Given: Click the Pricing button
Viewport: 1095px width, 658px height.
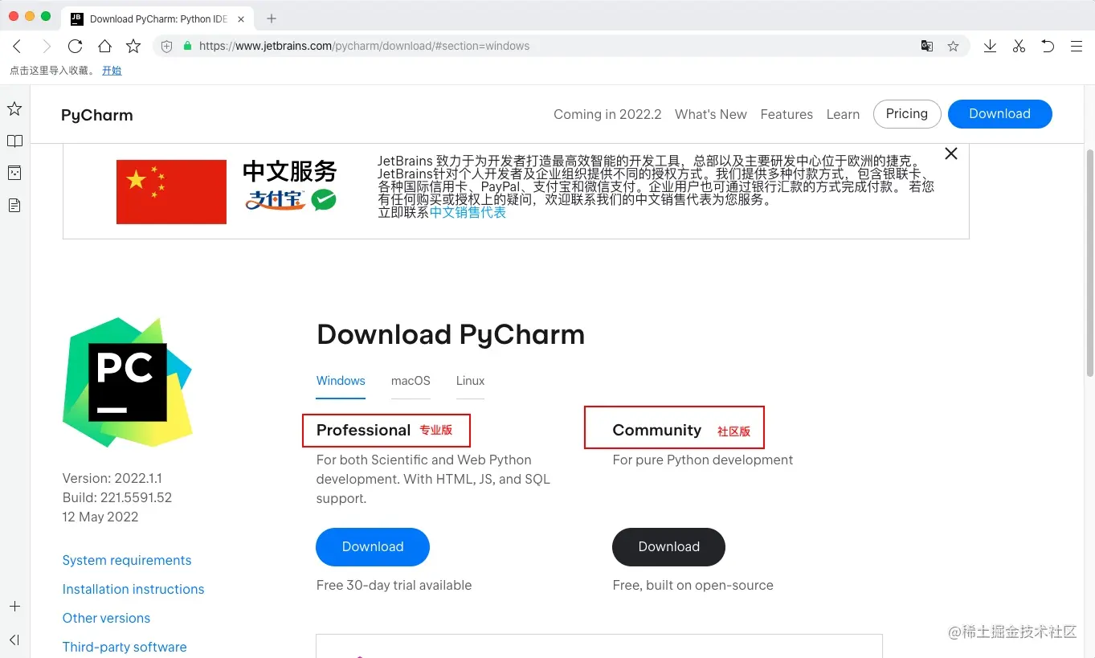Looking at the screenshot, I should (907, 114).
